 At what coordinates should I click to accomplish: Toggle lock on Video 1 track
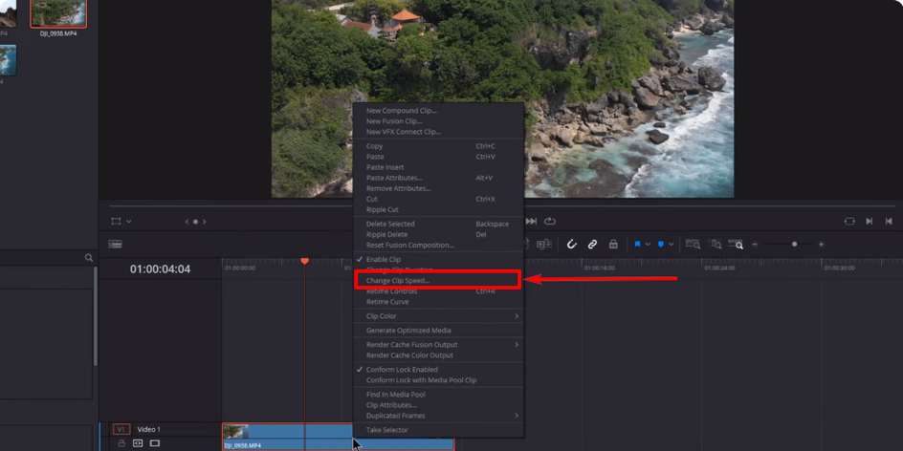tap(121, 443)
